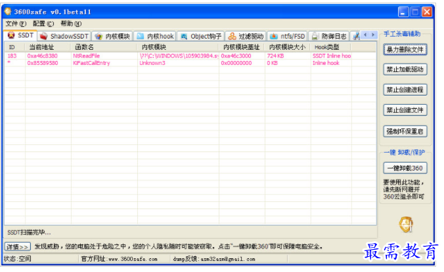Open the 内核模块 tab
Image resolution: width=444 pixels, height=272 pixels.
[112, 36]
